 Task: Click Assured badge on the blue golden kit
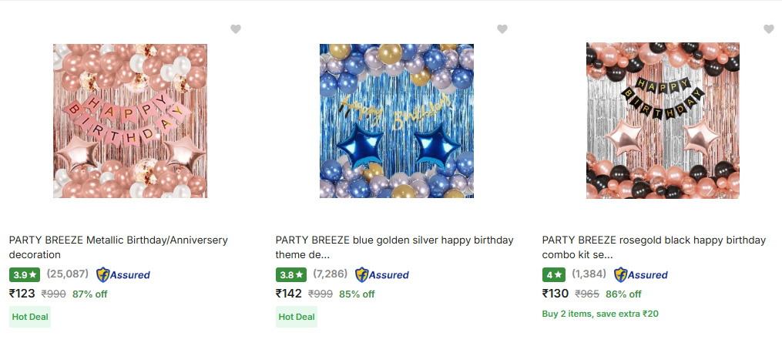pos(382,274)
